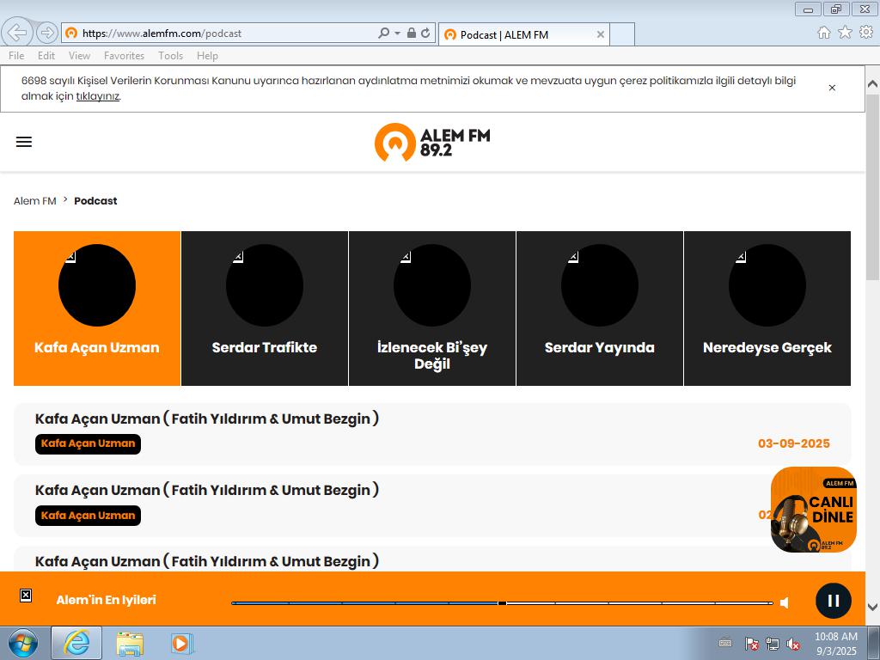This screenshot has height=660, width=880.
Task: Open the Favorites menu
Action: tap(124, 56)
